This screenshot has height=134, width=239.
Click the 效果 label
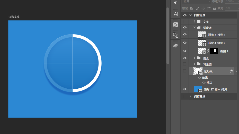[x=205, y=78]
